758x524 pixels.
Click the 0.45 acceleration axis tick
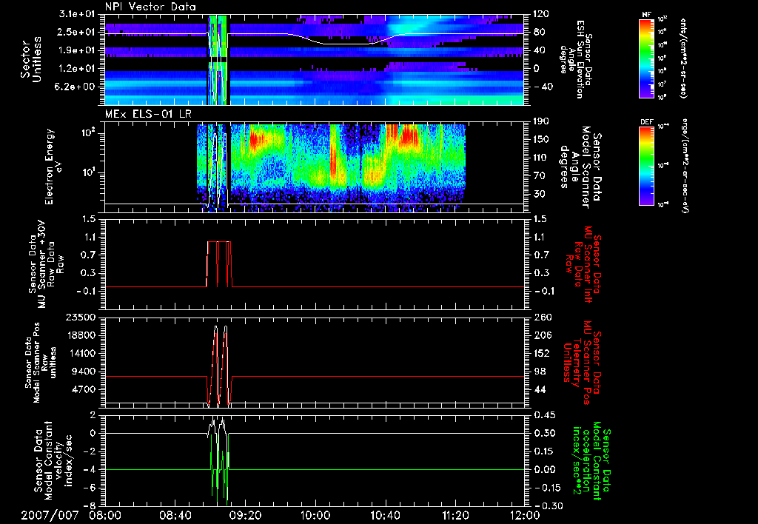[x=543, y=414]
